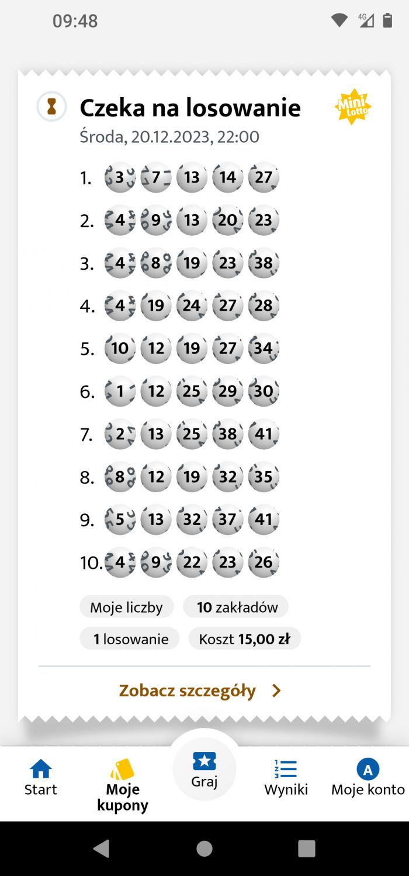Tap the Start home icon
The width and height of the screenshot is (409, 876).
click(41, 769)
